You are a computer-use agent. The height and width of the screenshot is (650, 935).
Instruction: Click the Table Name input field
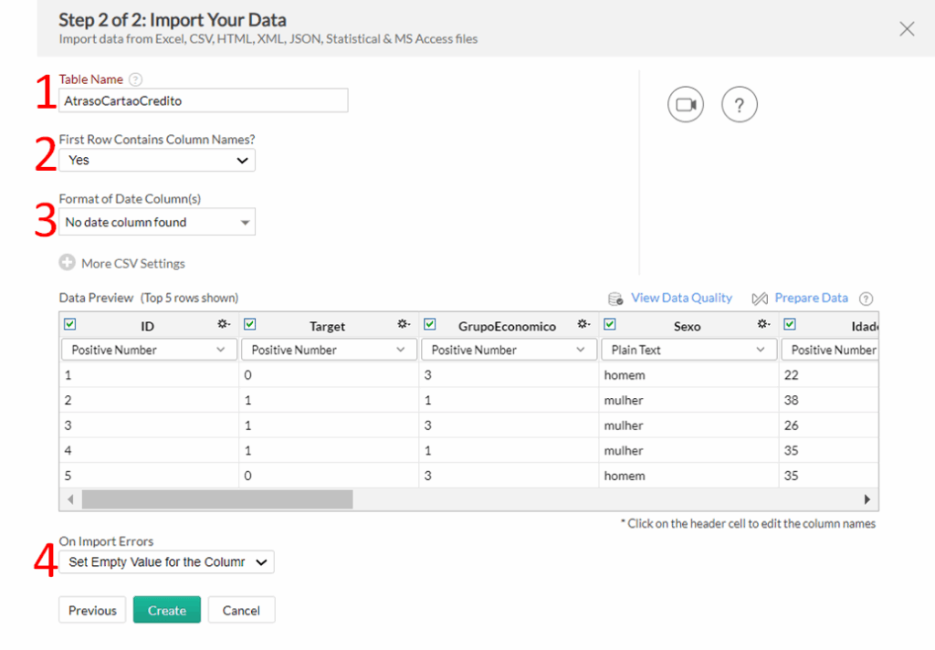[x=204, y=100]
